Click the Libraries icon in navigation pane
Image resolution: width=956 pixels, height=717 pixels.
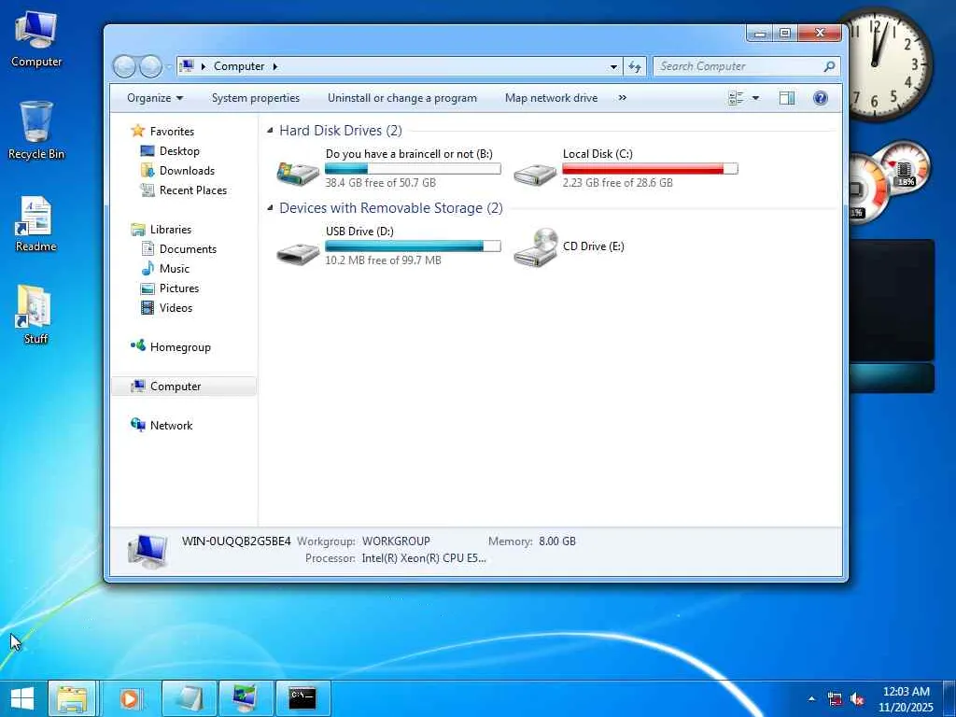click(x=138, y=230)
